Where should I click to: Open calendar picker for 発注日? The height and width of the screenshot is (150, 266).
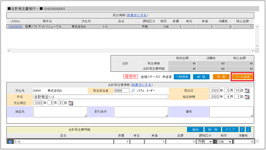pyautogui.click(x=247, y=91)
